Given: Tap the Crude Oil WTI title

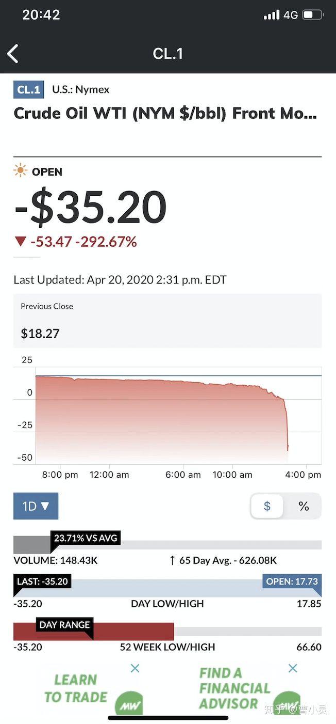Looking at the screenshot, I should tap(165, 114).
